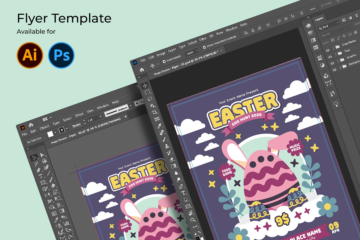Image resolution: width=360 pixels, height=240 pixels.
Task: Select the Photoshop Zoom tool
Action: coord(193,220)
